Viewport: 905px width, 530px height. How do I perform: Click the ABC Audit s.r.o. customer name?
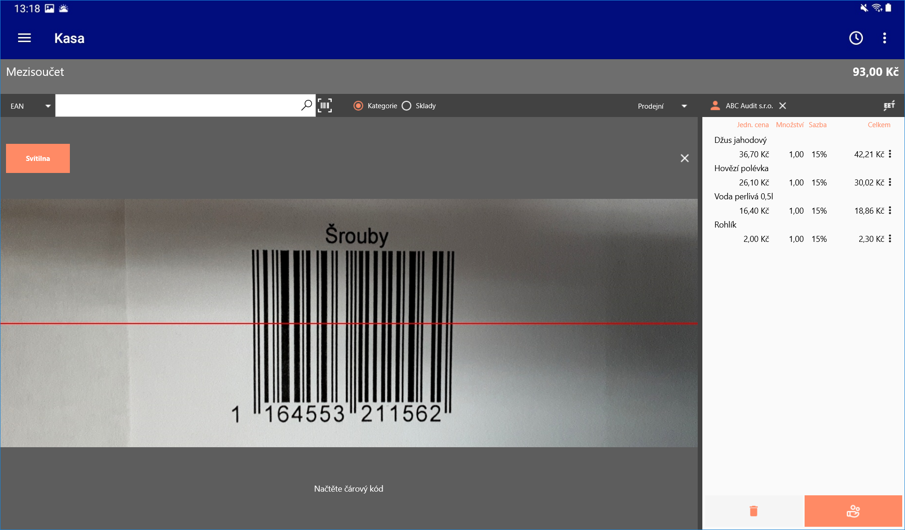pyautogui.click(x=749, y=105)
